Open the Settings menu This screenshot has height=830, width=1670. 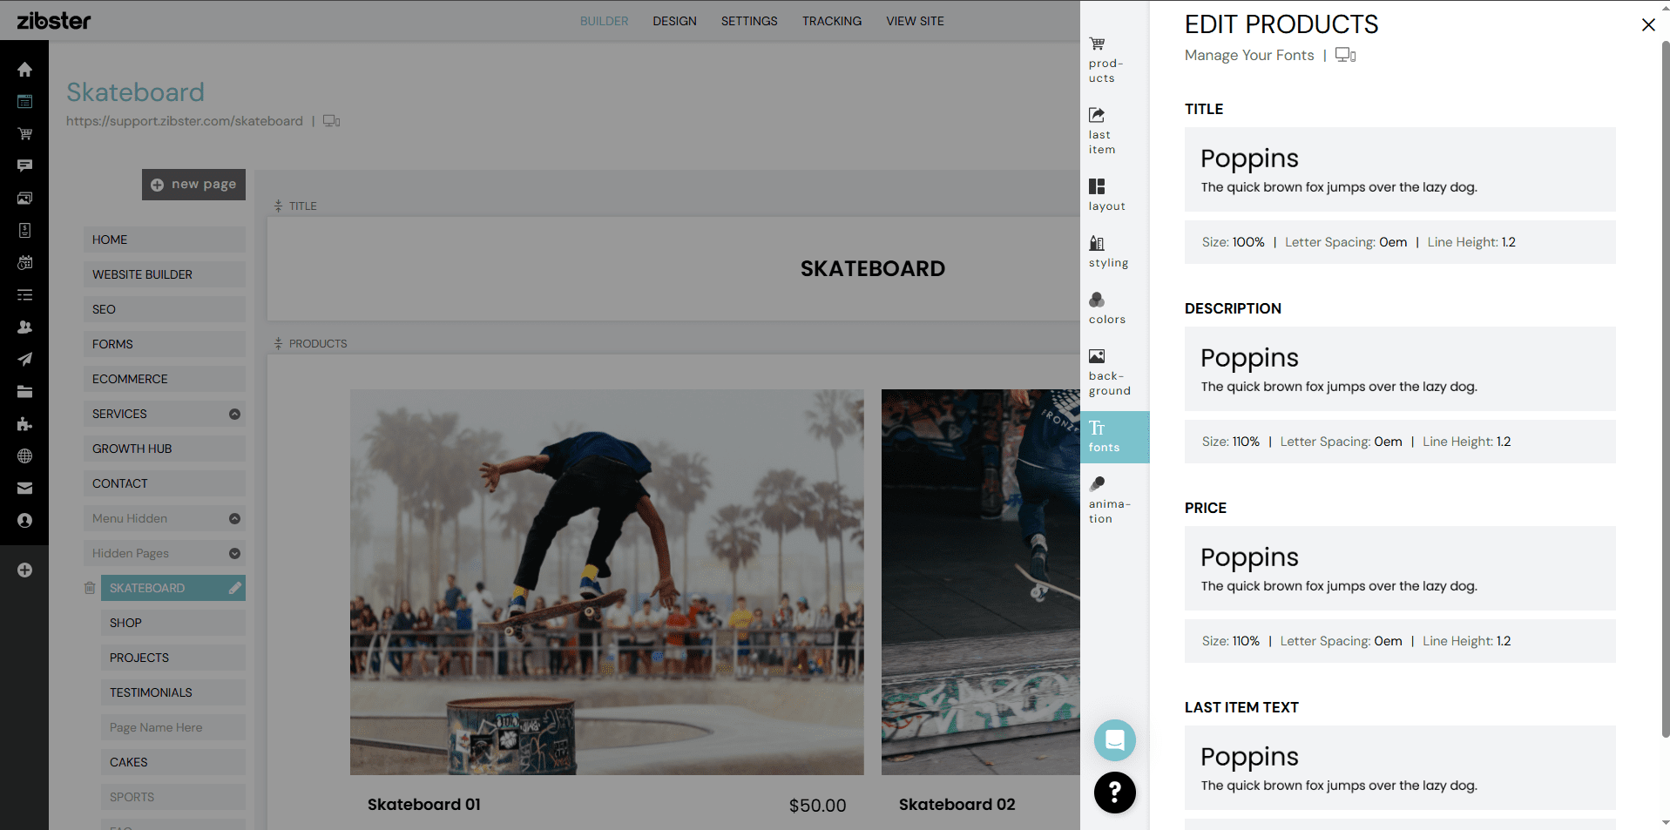749,21
